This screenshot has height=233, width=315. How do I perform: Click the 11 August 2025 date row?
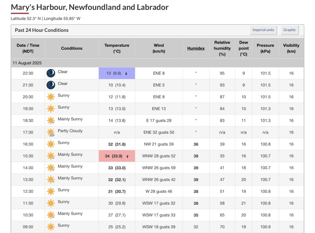point(157,63)
